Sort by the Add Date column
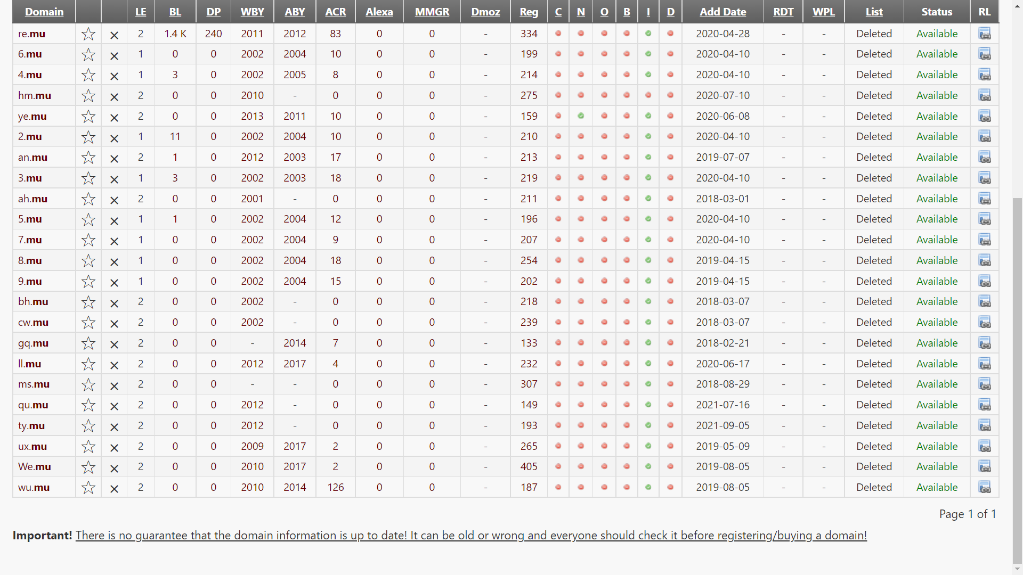This screenshot has height=575, width=1023. [x=722, y=12]
